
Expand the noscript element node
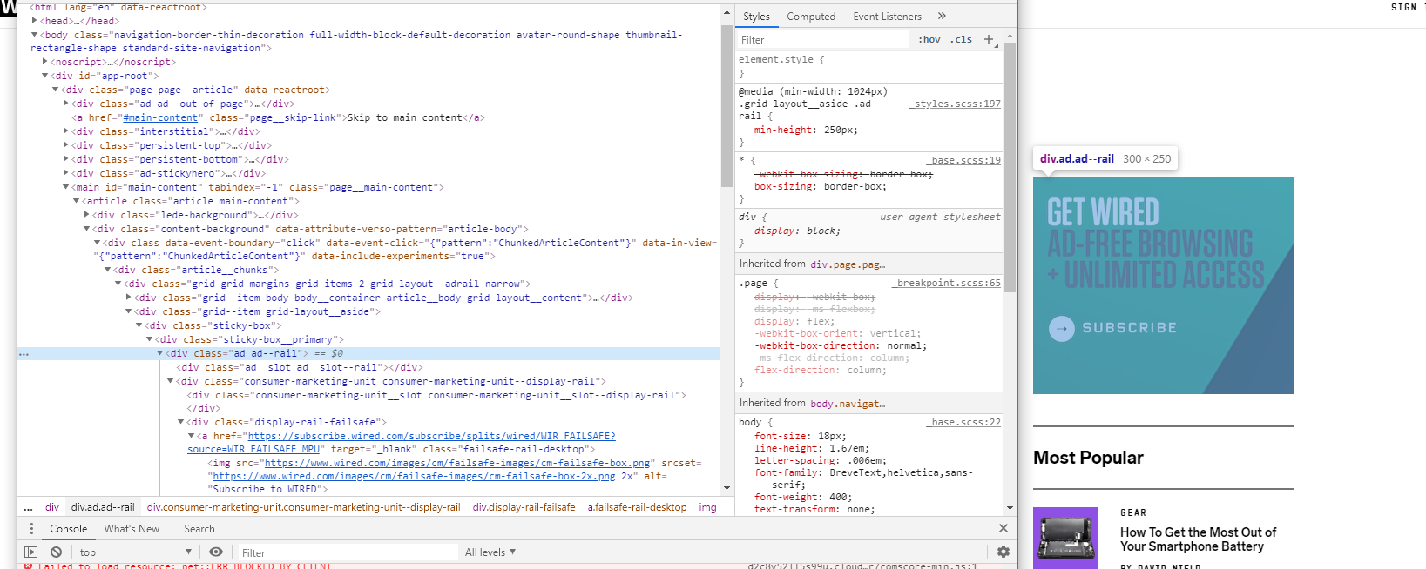coord(45,62)
